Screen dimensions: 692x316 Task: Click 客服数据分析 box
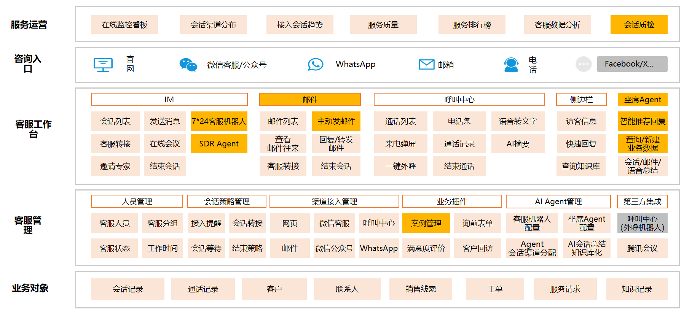point(558,25)
